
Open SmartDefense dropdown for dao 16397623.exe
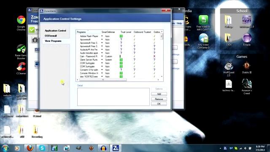(x=102, y=76)
